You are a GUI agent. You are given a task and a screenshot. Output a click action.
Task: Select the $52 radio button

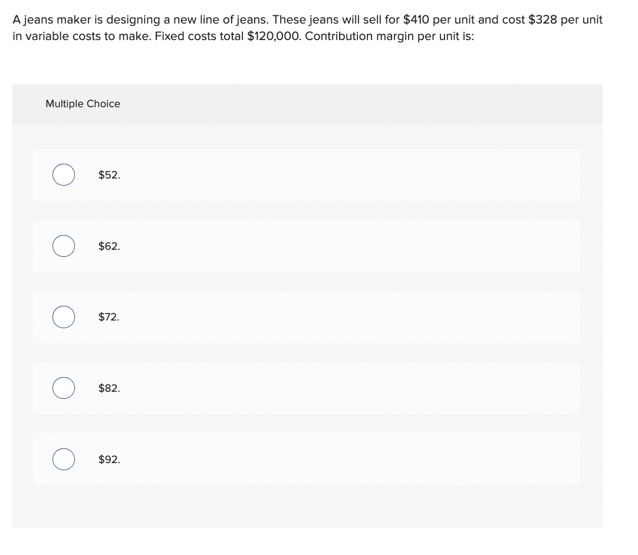(x=64, y=175)
